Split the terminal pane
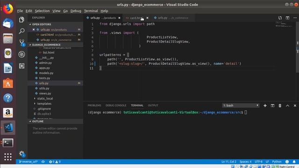 coord(272,105)
